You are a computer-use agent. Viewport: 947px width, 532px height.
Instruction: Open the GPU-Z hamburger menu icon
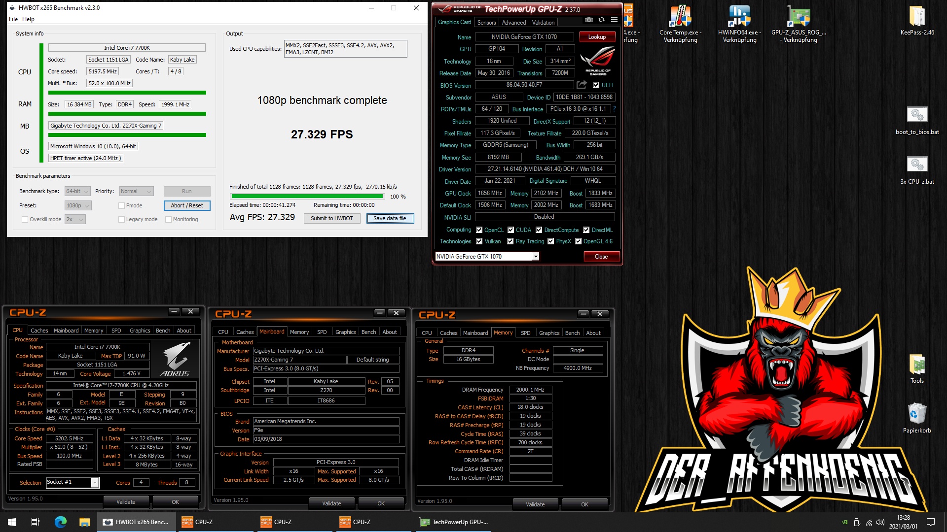614,20
